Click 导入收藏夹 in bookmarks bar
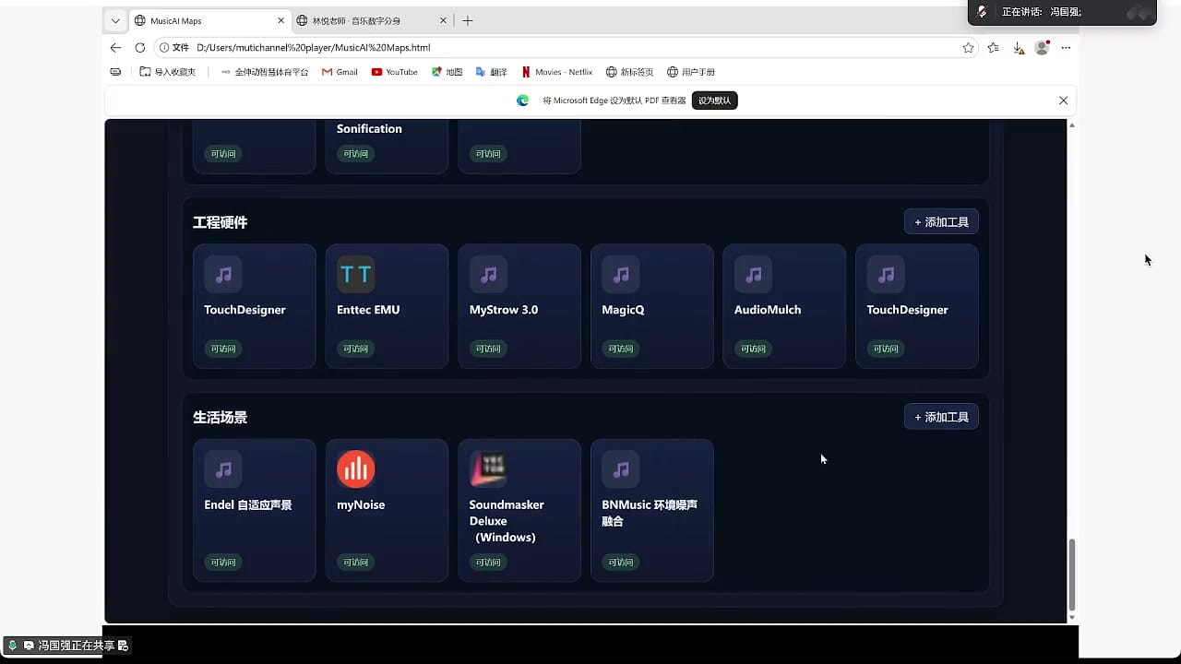The width and height of the screenshot is (1181, 664). [x=167, y=72]
